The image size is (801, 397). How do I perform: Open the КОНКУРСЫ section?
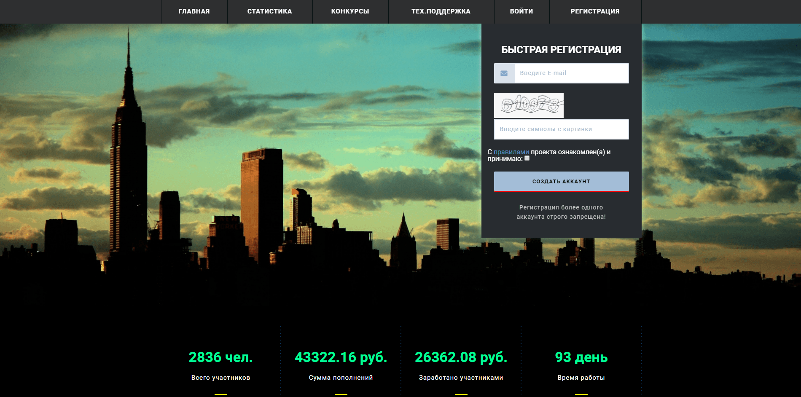[x=350, y=11]
